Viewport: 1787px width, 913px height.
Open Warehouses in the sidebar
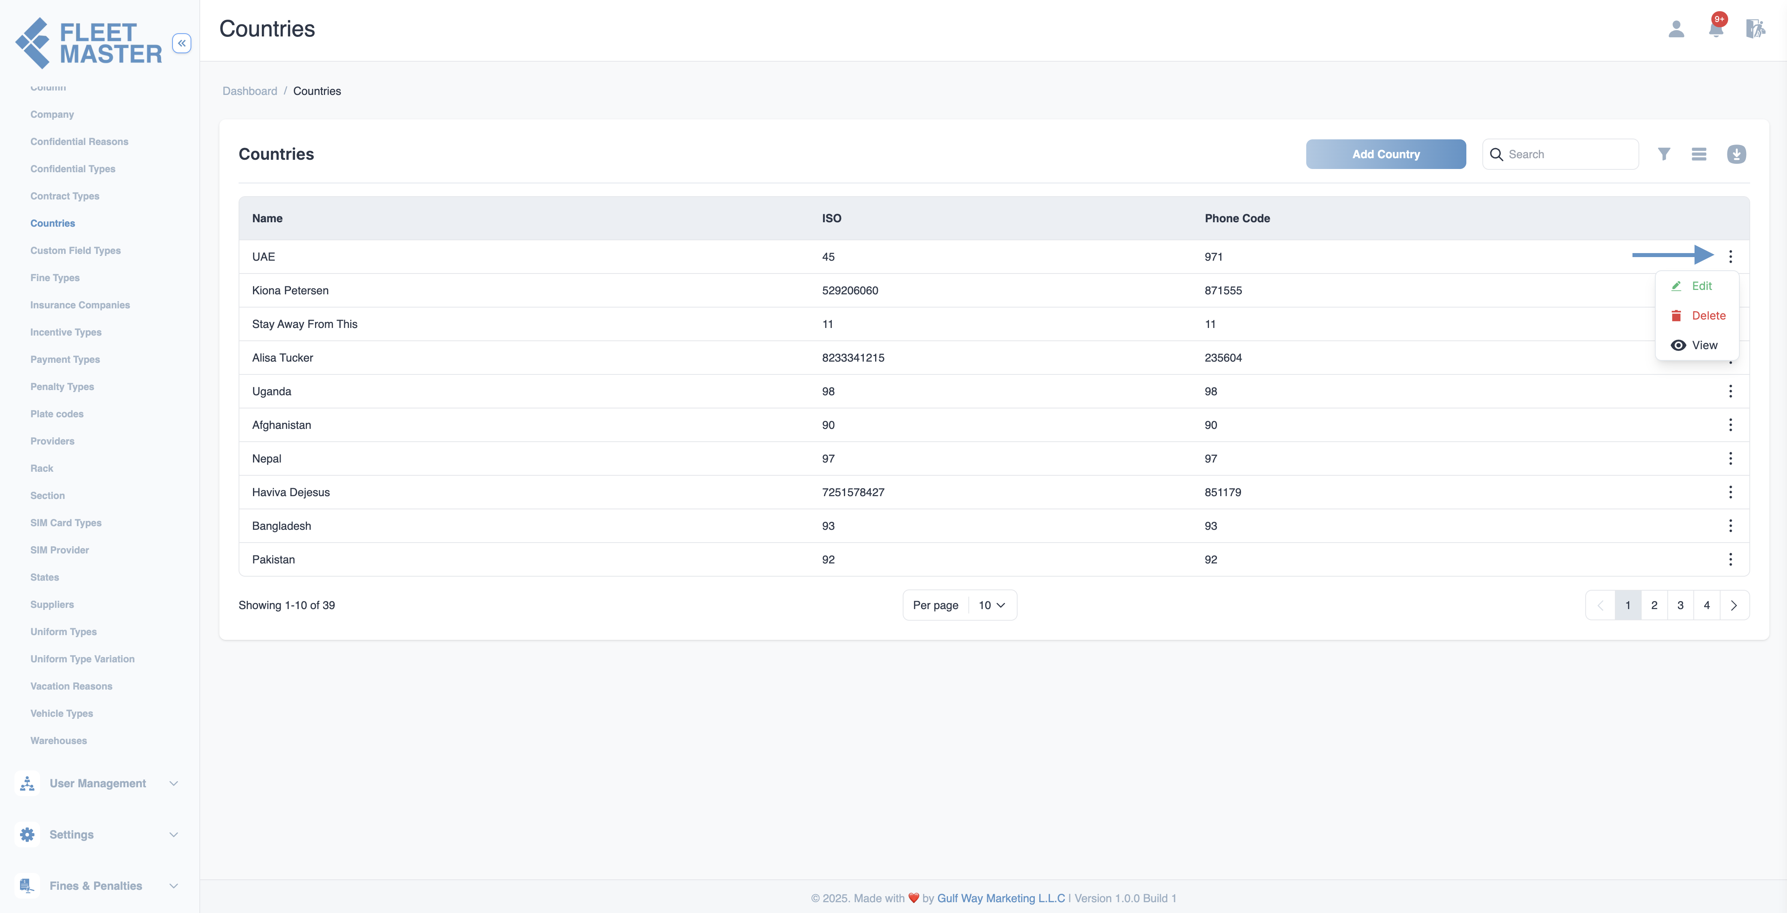[x=59, y=741]
